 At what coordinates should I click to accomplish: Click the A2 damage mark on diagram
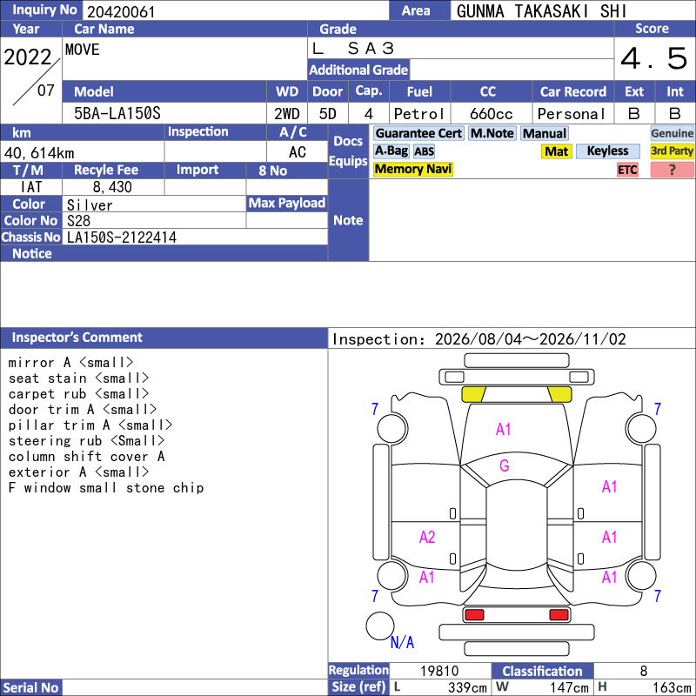coord(427,537)
